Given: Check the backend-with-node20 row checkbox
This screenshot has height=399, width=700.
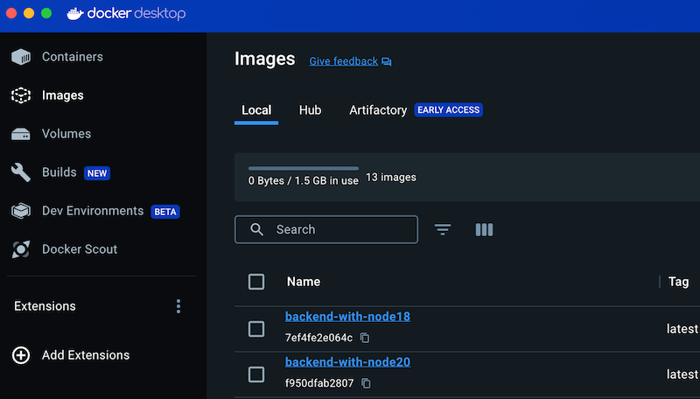Looking at the screenshot, I should [x=256, y=374].
